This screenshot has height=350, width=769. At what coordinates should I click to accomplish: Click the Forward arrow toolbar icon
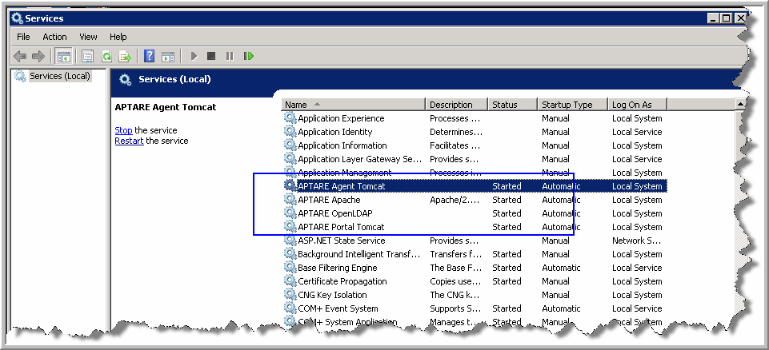click(x=38, y=56)
